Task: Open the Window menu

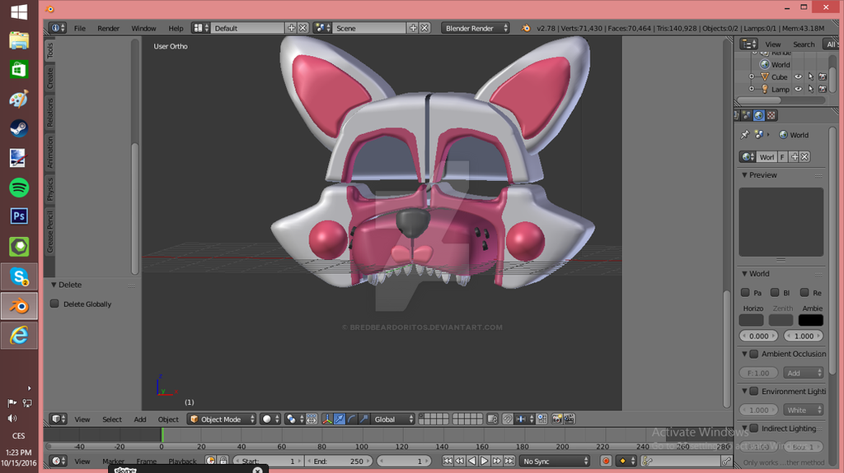Action: tap(143, 28)
